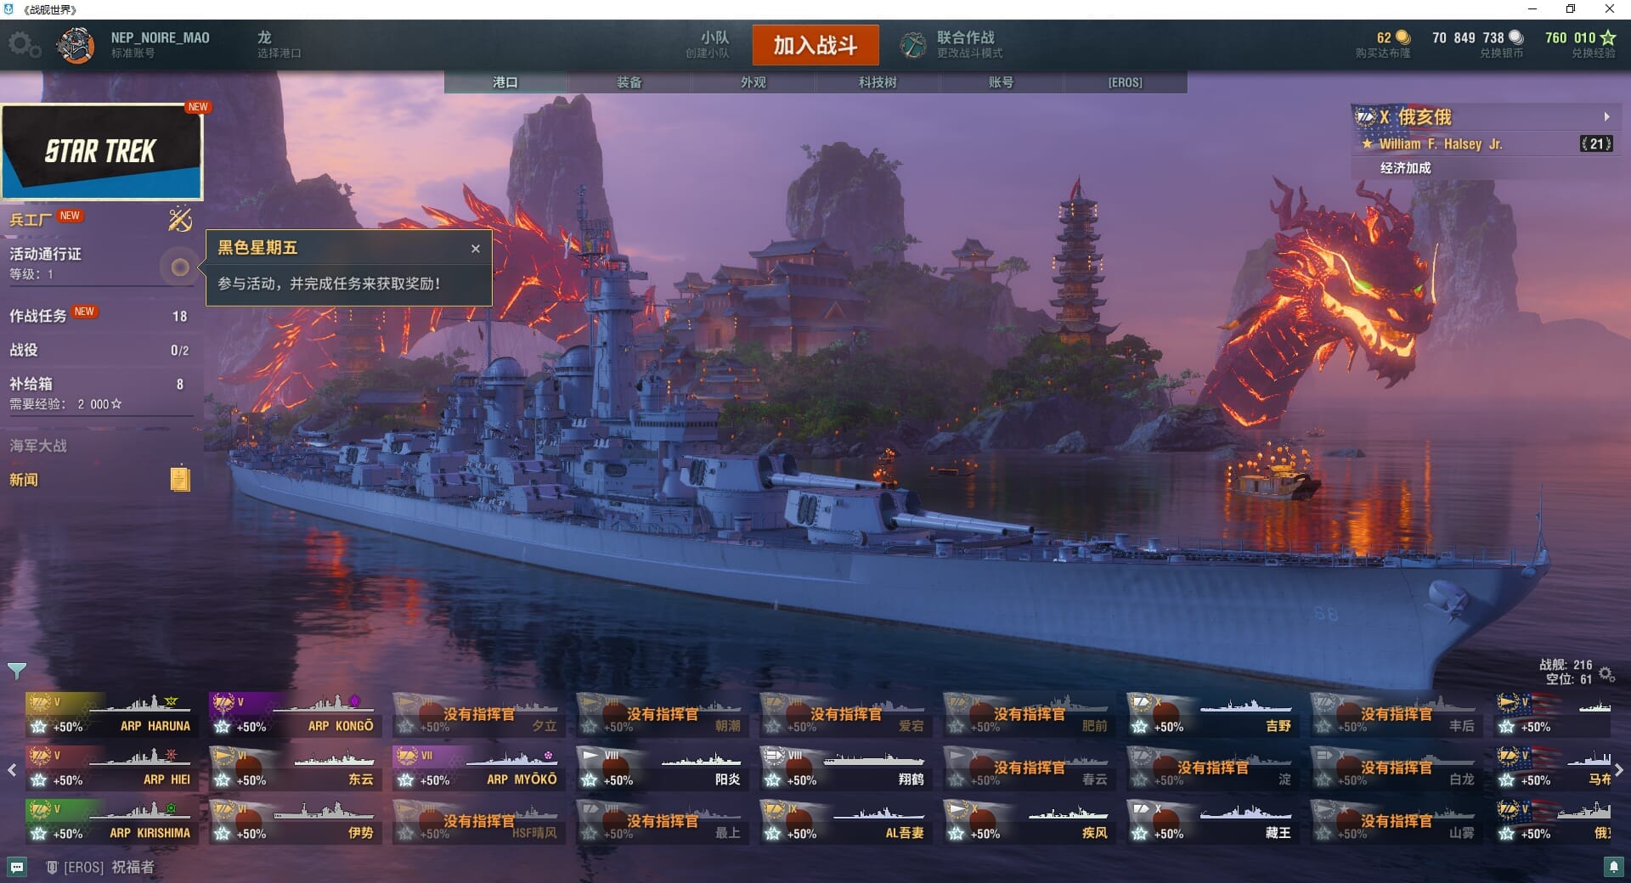Click the battle mode selector icon
The image size is (1631, 883).
click(x=913, y=45)
